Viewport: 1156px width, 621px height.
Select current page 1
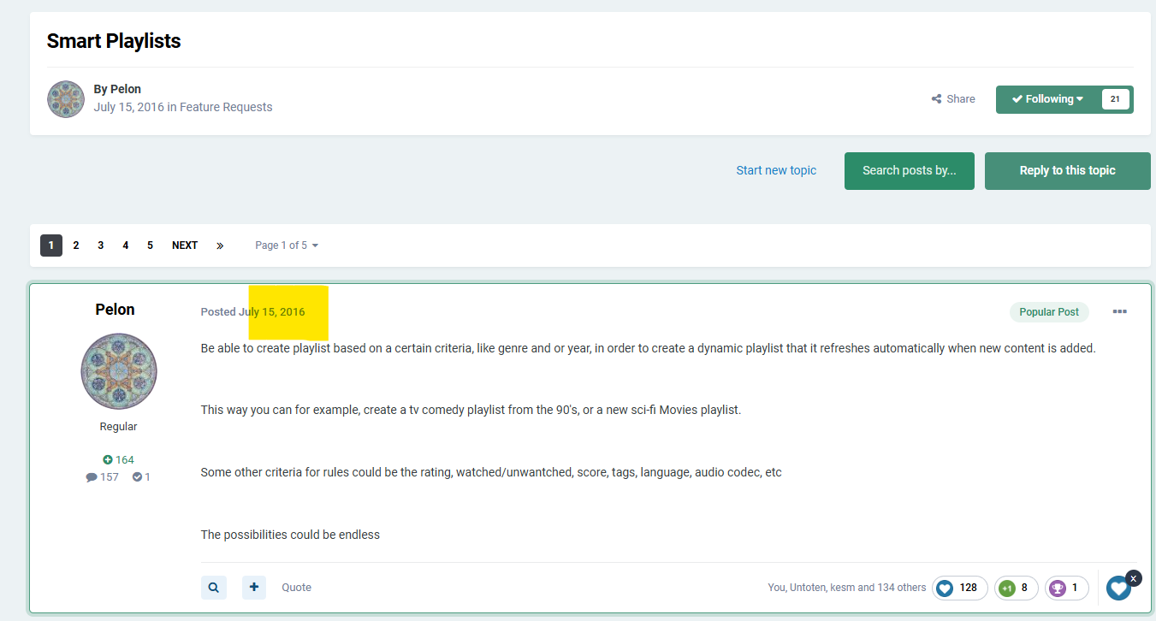[x=51, y=245]
